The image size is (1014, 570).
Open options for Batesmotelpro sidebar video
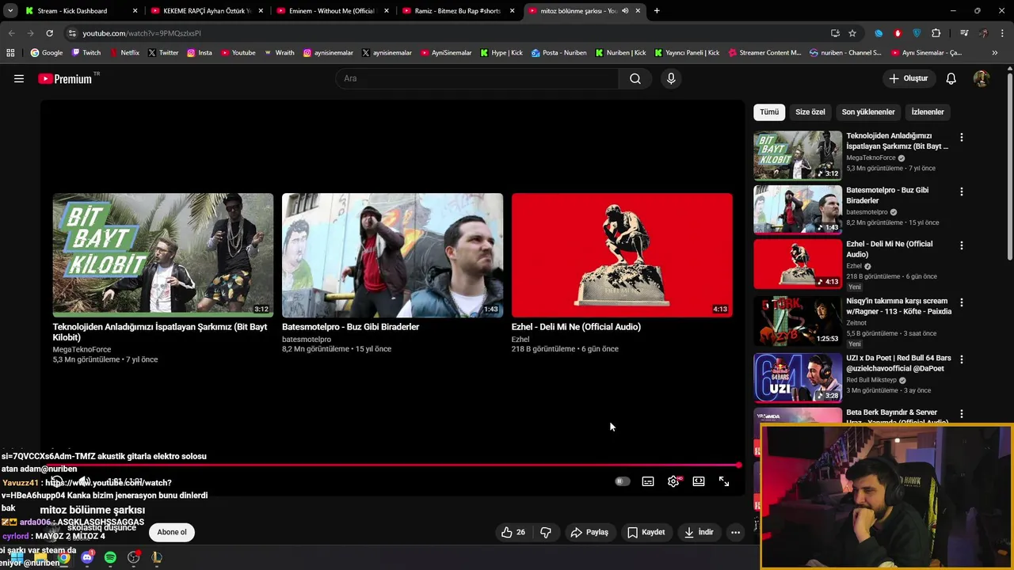pos(961,192)
